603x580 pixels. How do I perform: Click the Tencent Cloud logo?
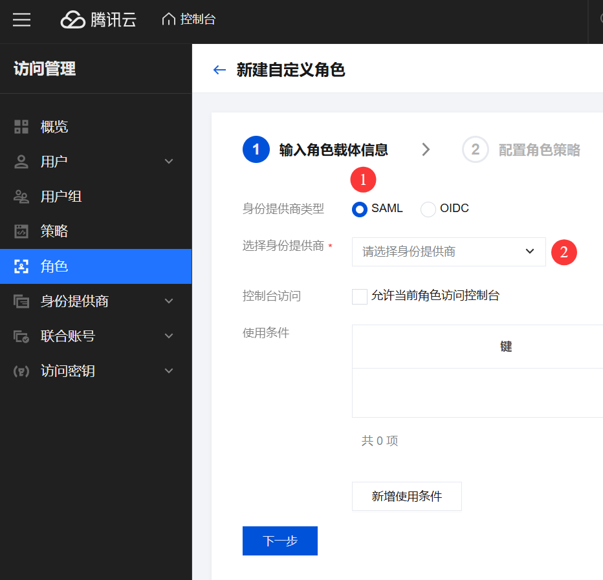point(98,20)
